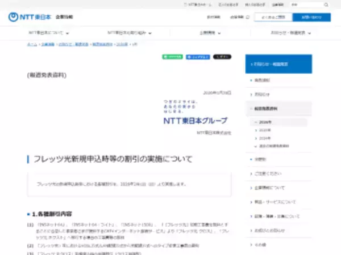Open the blue お知らせ・報道発表 sidebar heading

pos(278,64)
